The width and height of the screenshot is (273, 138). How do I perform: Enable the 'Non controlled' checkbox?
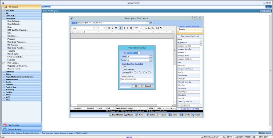point(123,69)
